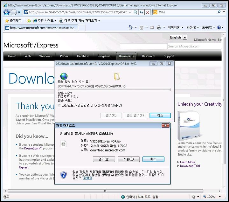Click the globe icon in download window
The width and height of the screenshot is (229, 202).
point(64,76)
